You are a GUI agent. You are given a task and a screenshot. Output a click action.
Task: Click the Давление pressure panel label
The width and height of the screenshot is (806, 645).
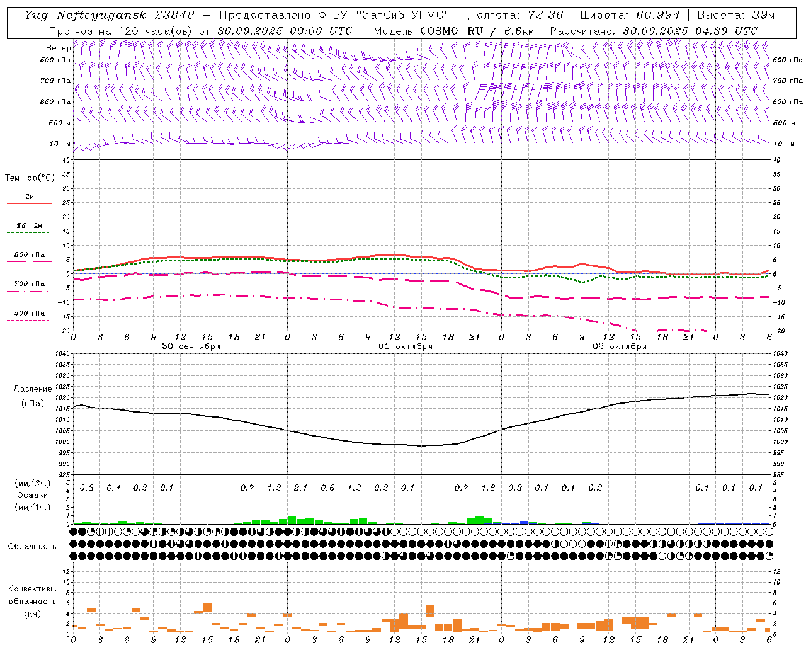[x=32, y=389]
